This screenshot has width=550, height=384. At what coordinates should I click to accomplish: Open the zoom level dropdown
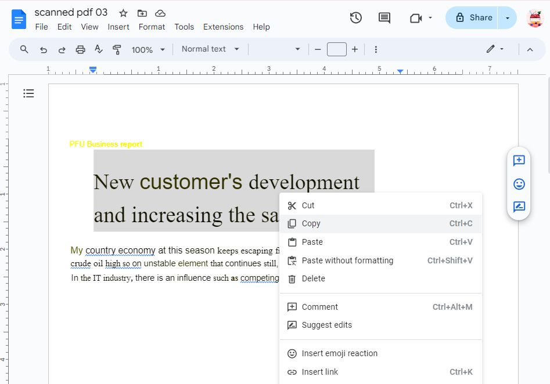(x=148, y=49)
